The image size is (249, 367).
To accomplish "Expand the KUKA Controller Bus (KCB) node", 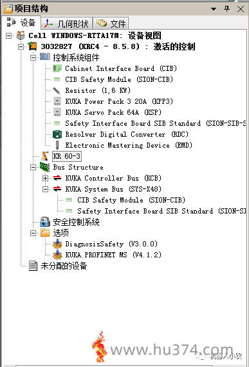I will [45, 179].
